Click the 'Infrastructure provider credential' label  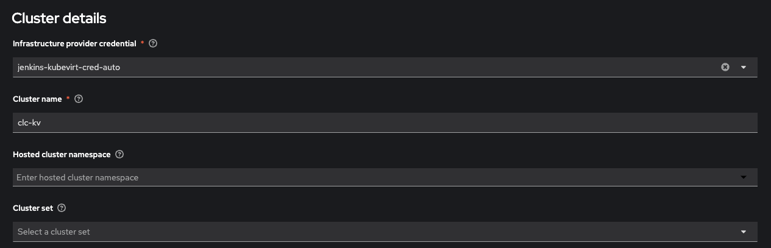click(x=74, y=44)
